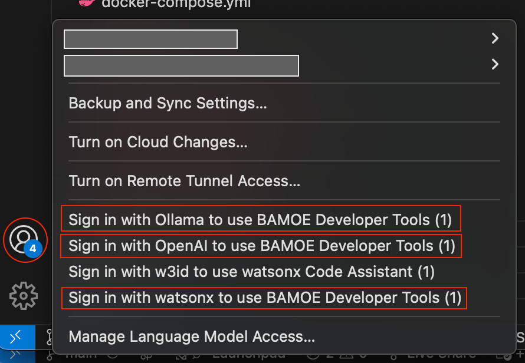
Task: Open docker-compose.yml in the file tree
Action: coord(176,4)
